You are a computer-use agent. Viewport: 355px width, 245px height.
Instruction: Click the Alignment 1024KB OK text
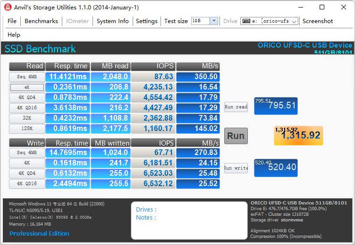click(x=272, y=231)
